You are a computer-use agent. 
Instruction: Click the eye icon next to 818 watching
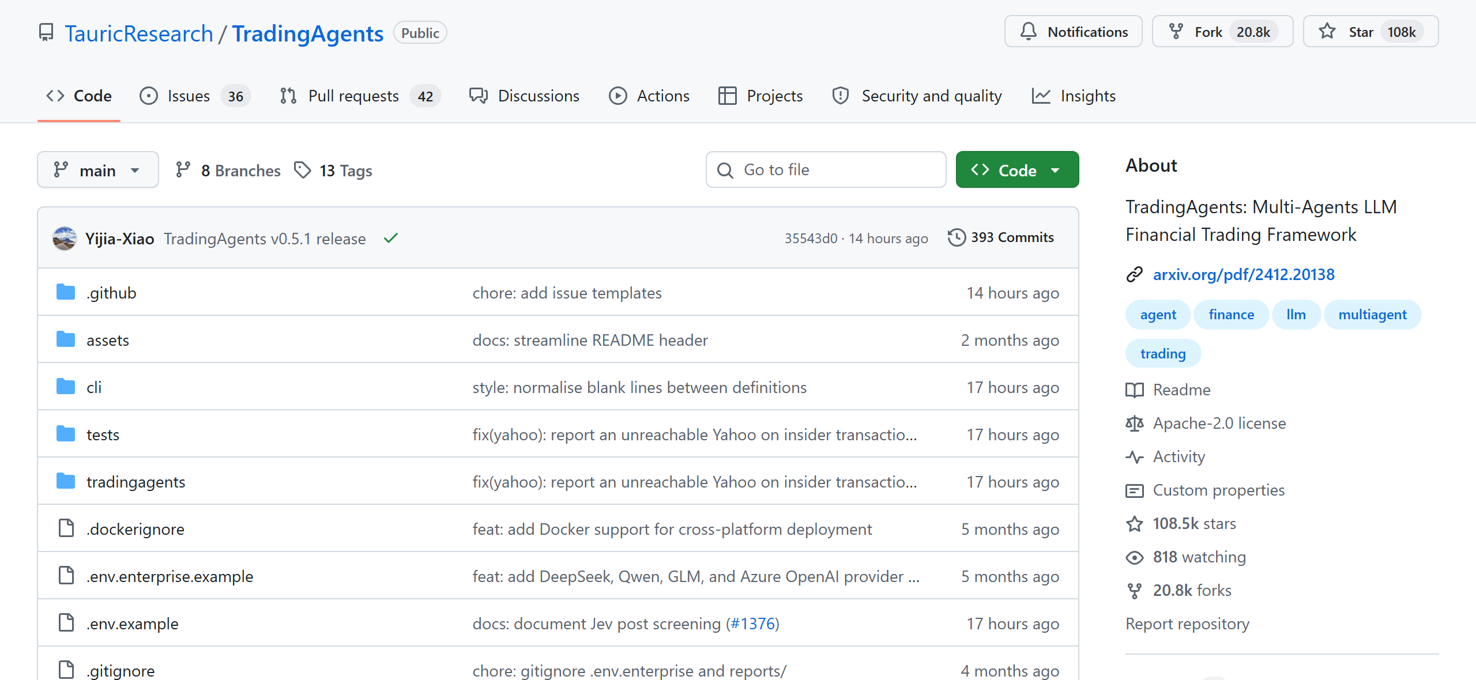click(x=1134, y=557)
